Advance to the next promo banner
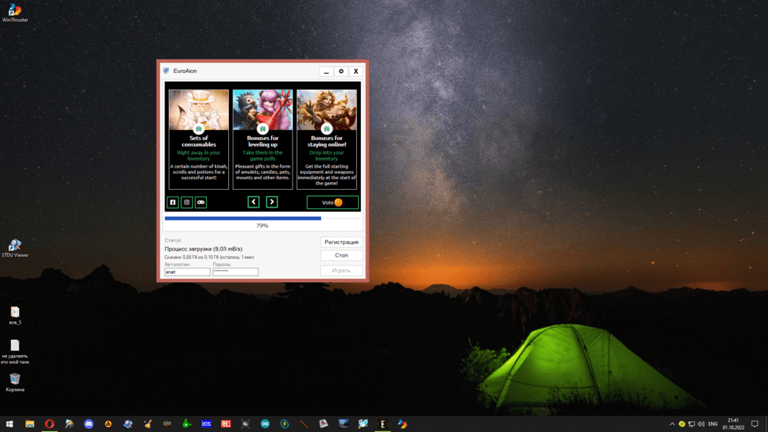 [x=272, y=202]
